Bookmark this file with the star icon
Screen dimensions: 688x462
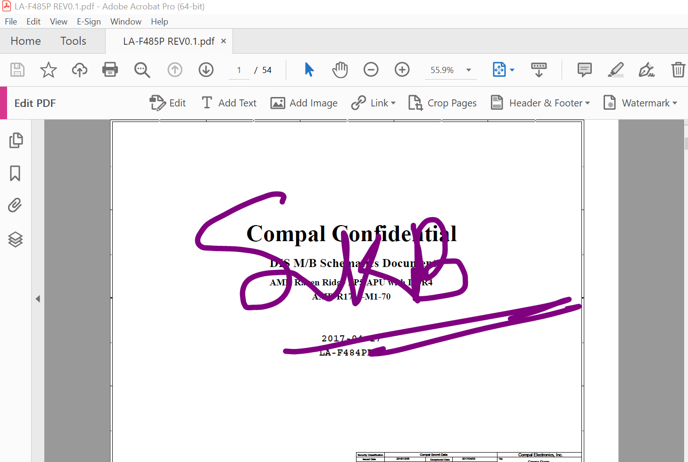(x=48, y=70)
